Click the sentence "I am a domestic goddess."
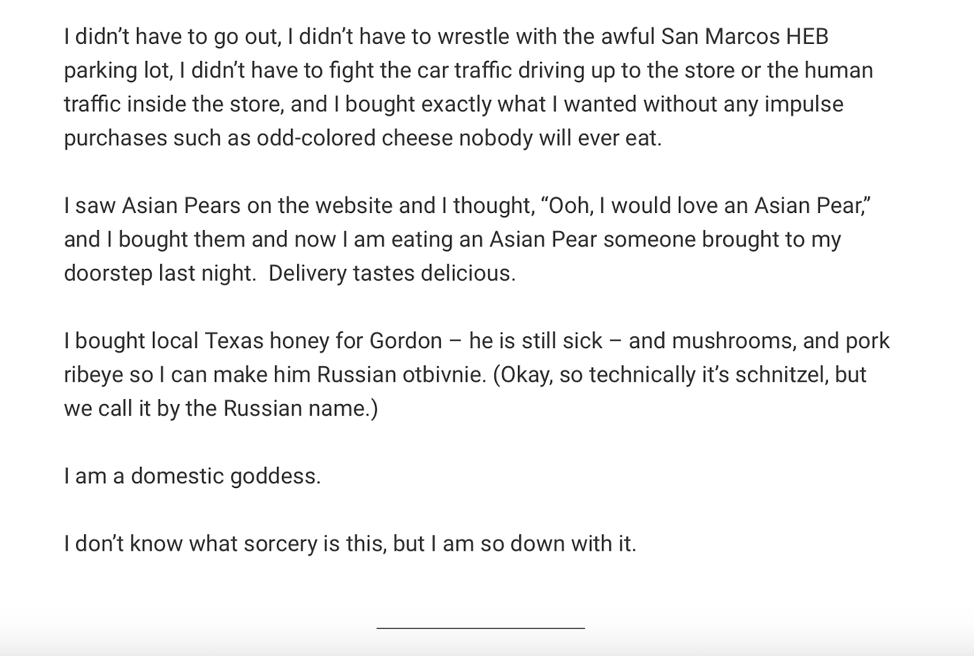This screenshot has height=656, width=974. click(x=192, y=476)
